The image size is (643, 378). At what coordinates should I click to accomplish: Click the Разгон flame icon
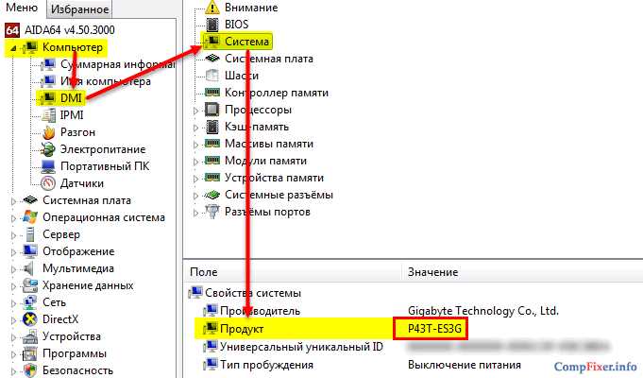tap(48, 132)
